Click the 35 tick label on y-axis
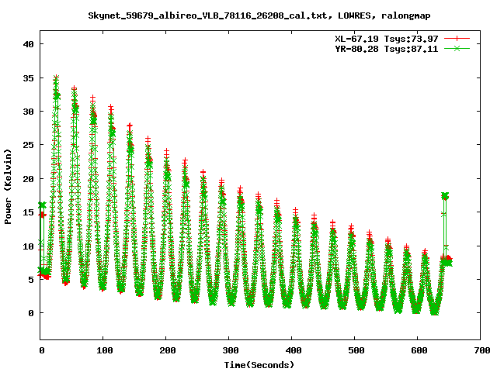 tap(28, 77)
